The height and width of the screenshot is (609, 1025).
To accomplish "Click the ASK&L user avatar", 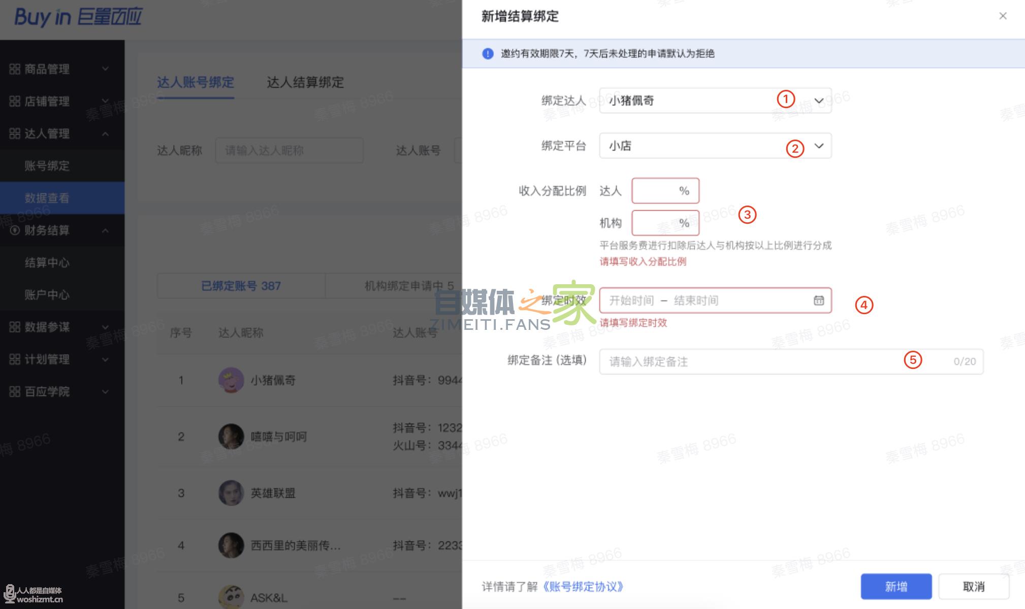I will tap(231, 597).
